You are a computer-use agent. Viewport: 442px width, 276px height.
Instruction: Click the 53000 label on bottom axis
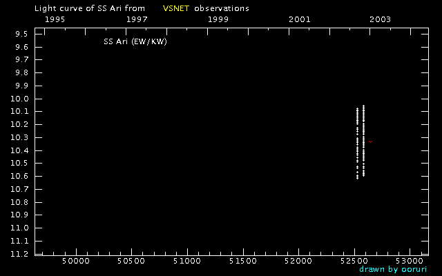410,262
